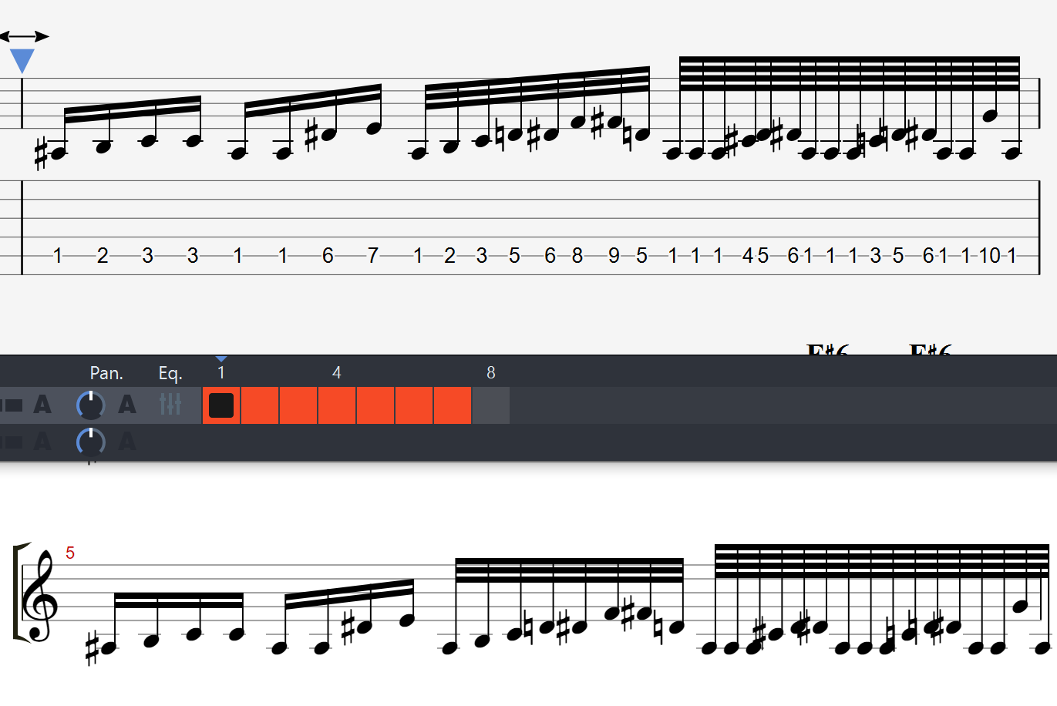Select the orange bar 4 block in the timeline
Screen dimensions: 1057x706
click(x=337, y=405)
